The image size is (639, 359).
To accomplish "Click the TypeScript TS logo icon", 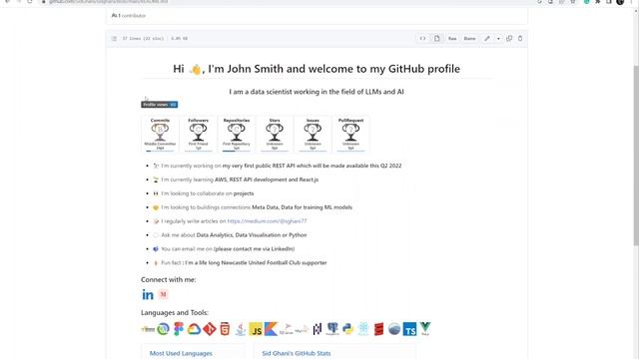I will coord(409,329).
